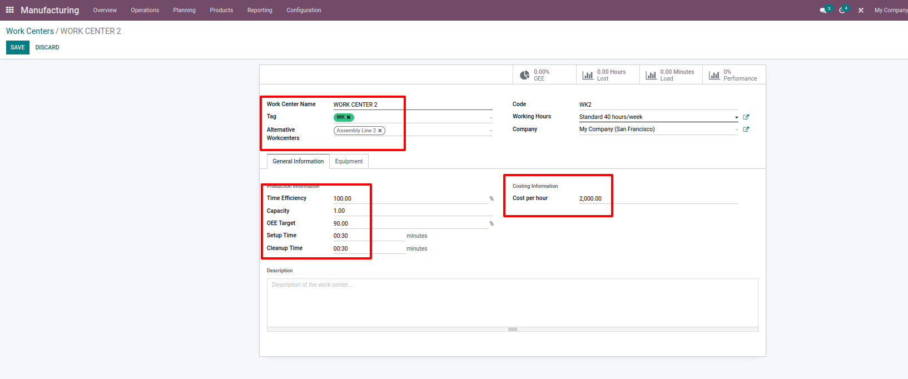Click the debug tools cross icon
The image size is (908, 379).
pyautogui.click(x=861, y=10)
